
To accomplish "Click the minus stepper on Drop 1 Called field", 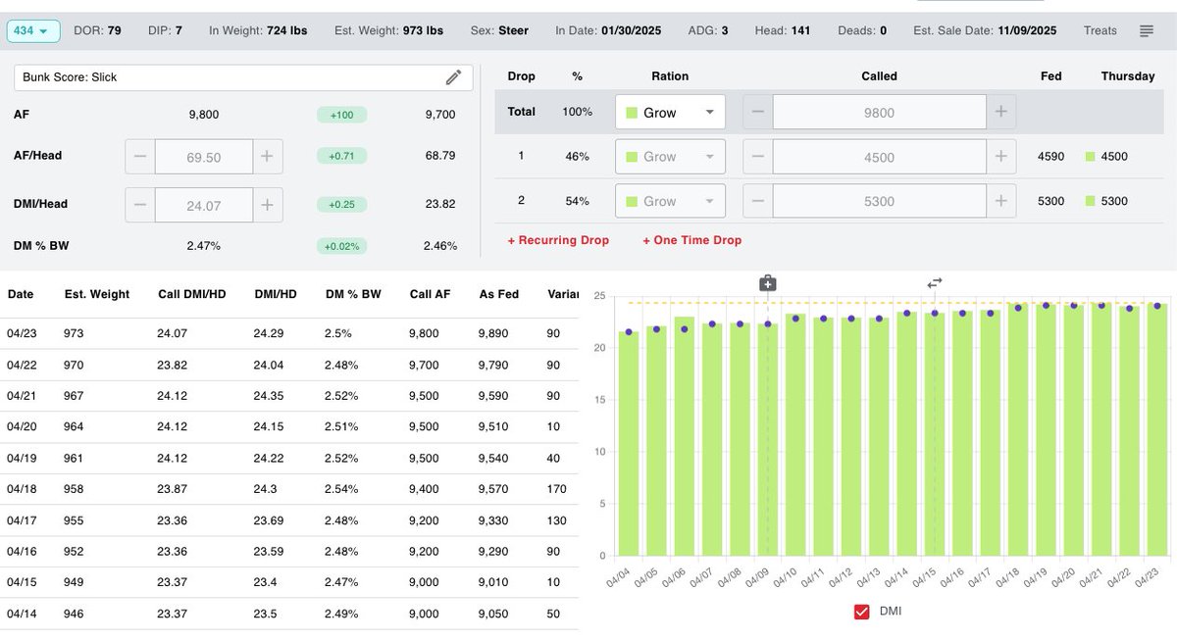I will tap(756, 156).
